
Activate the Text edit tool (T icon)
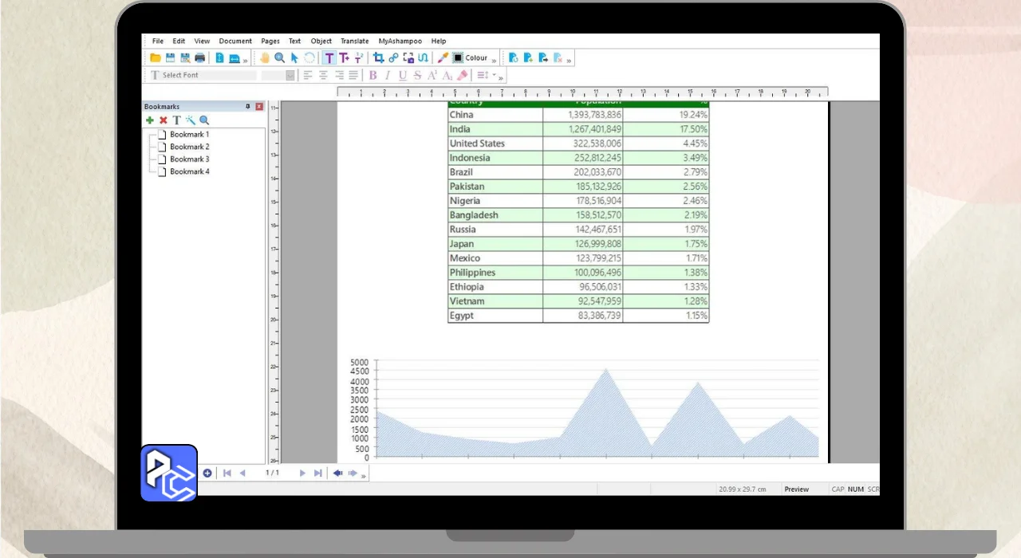(x=329, y=58)
